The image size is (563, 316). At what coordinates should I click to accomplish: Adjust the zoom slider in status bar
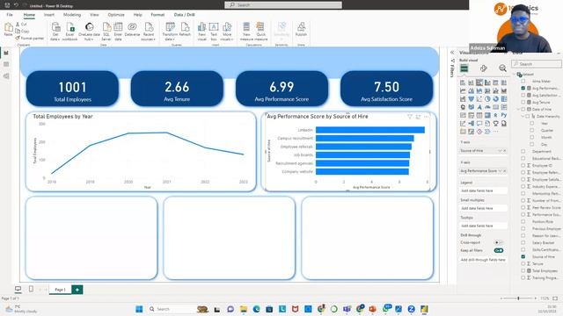[x=518, y=298]
